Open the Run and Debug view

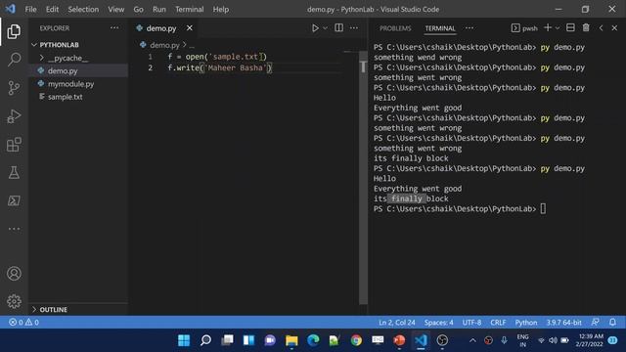tap(14, 116)
